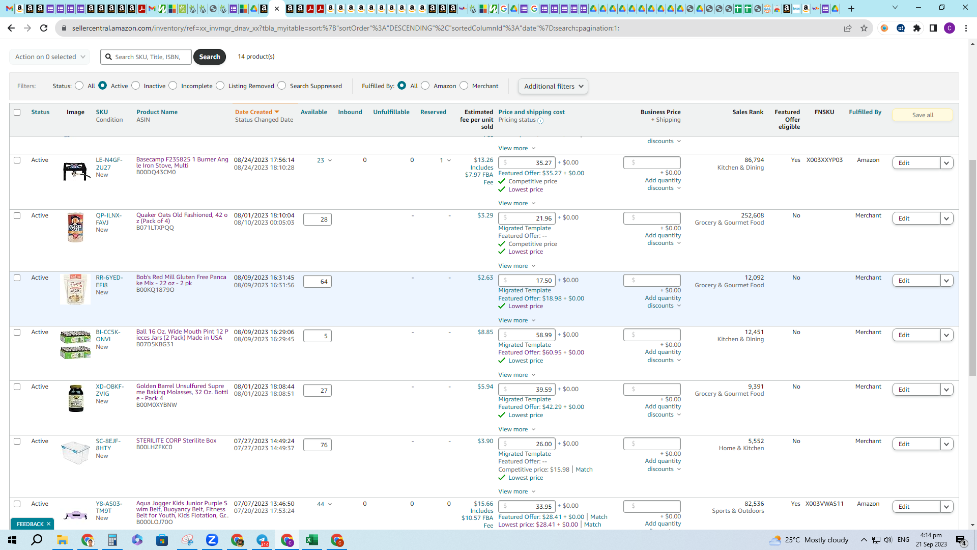Screen dimensions: 977x550
Task: Close the FEEDBACK tab with its X
Action: (x=49, y=524)
